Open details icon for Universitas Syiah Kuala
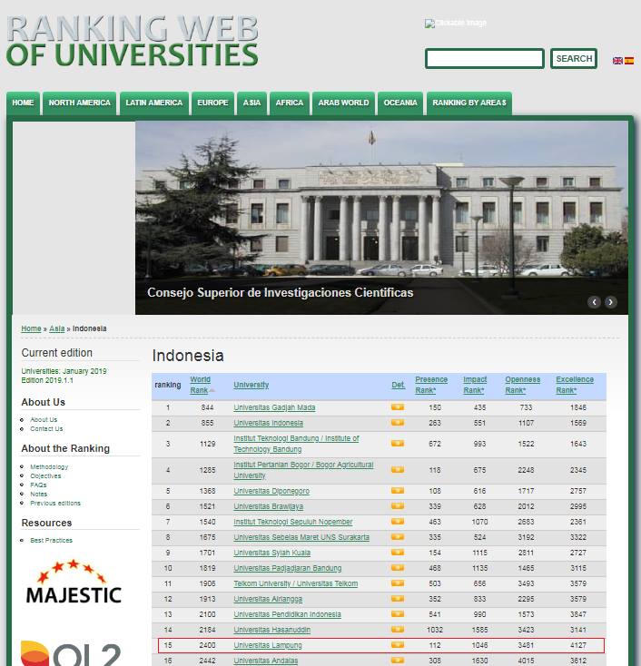 pos(398,553)
